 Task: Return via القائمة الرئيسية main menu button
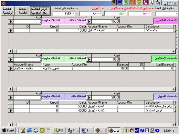pyautogui.click(x=8, y=11)
